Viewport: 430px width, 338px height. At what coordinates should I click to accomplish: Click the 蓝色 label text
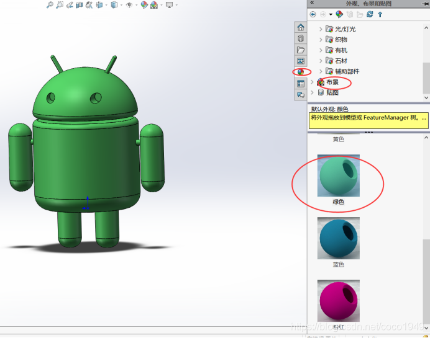pos(339,264)
